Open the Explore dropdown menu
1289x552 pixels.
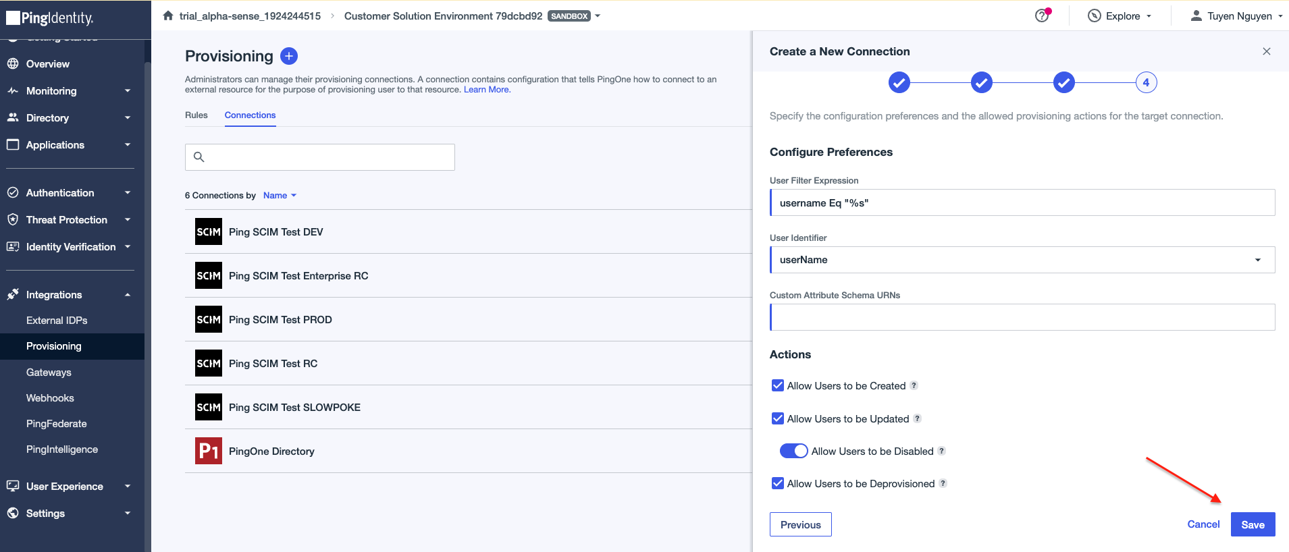tap(1120, 16)
